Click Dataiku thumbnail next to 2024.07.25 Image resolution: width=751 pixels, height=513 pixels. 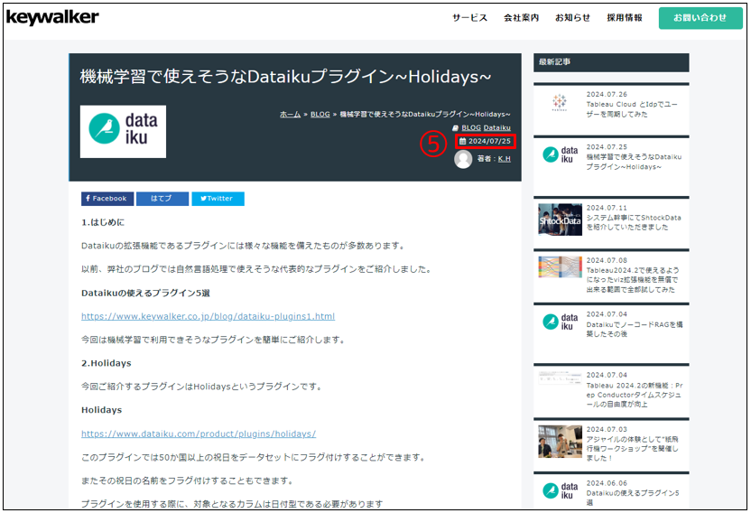point(560,154)
